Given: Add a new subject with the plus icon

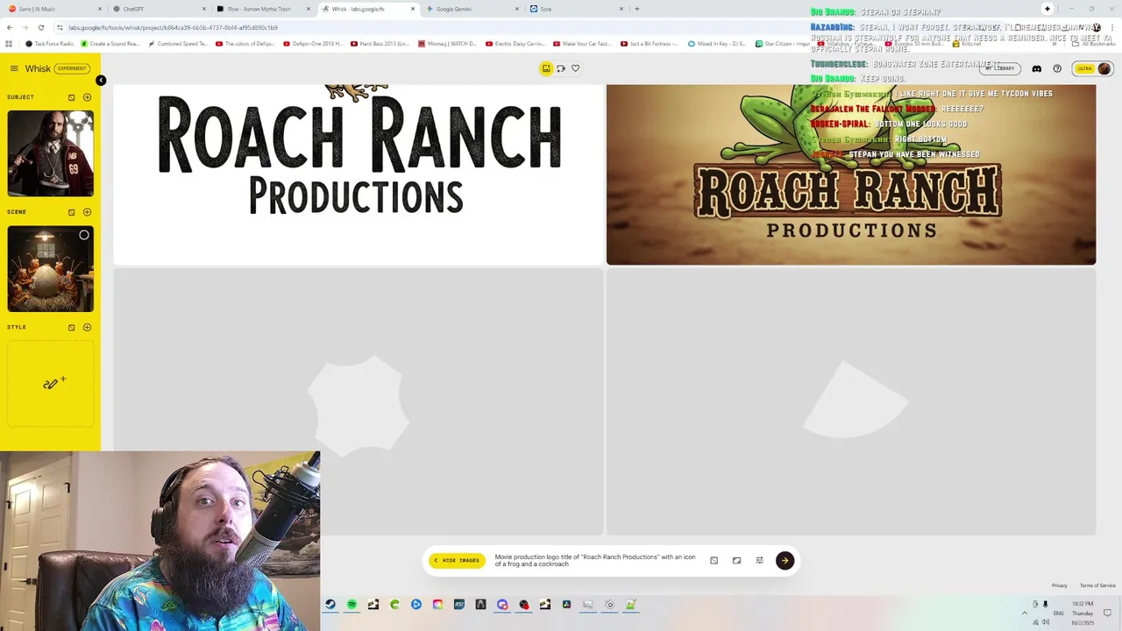Looking at the screenshot, I should 87,97.
